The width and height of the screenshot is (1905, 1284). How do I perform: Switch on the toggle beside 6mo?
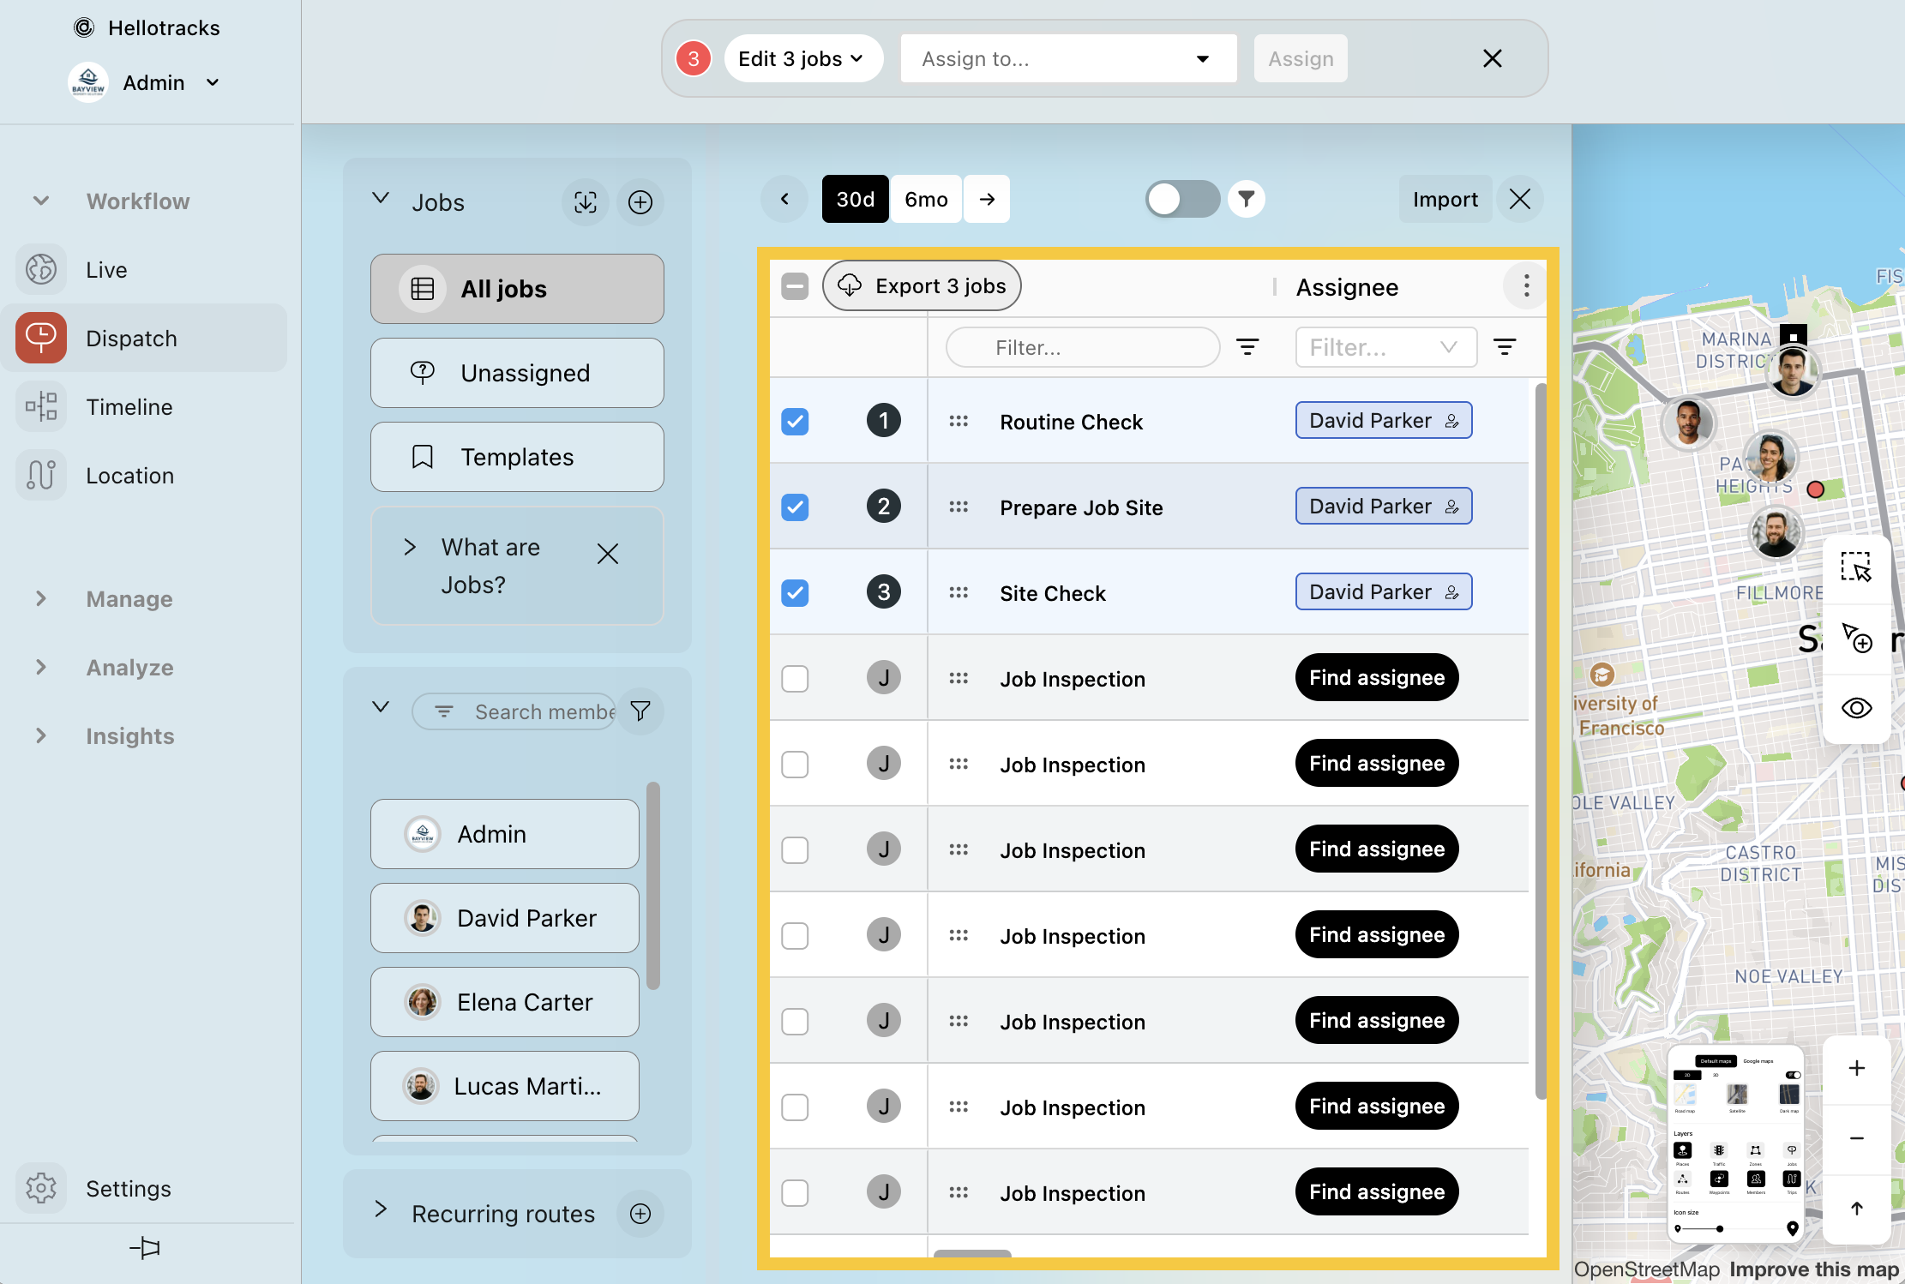[x=1181, y=199]
